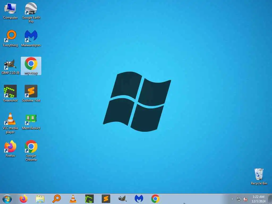272x204 pixels.
Task: Launch Firefox from the taskbar
Action: coord(23,199)
